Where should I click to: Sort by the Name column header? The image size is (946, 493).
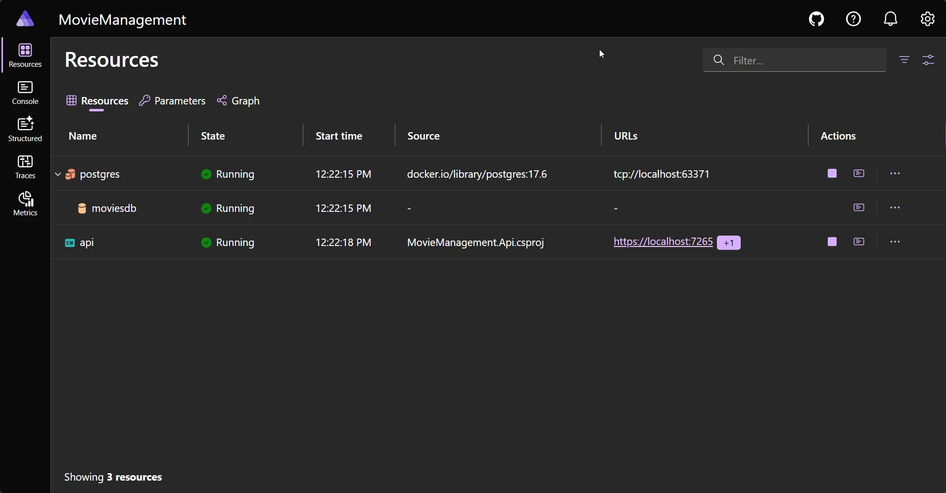83,136
